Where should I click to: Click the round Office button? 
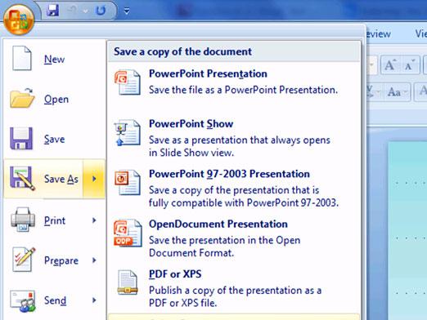[x=19, y=20]
